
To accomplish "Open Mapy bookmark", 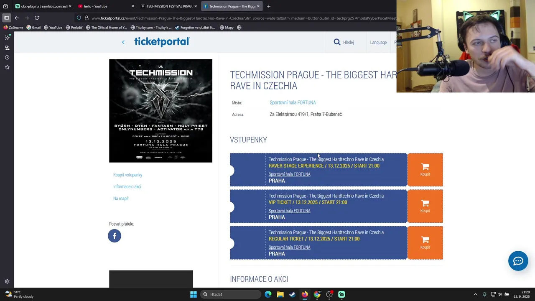I will point(227,28).
